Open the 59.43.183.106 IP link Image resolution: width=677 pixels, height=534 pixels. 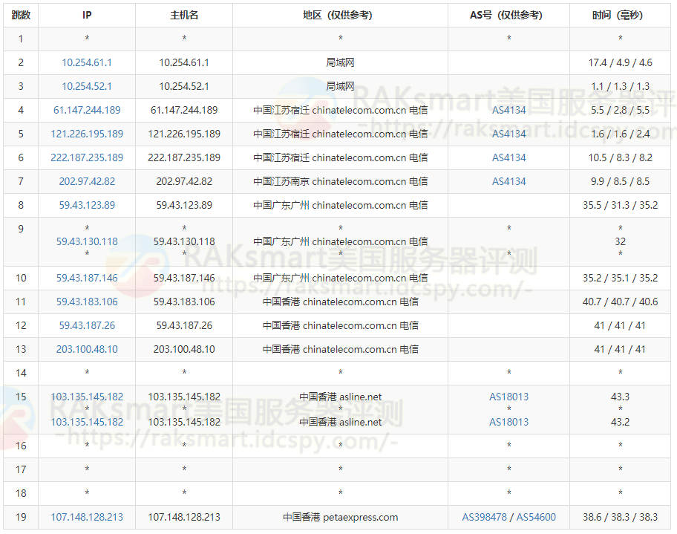[87, 302]
